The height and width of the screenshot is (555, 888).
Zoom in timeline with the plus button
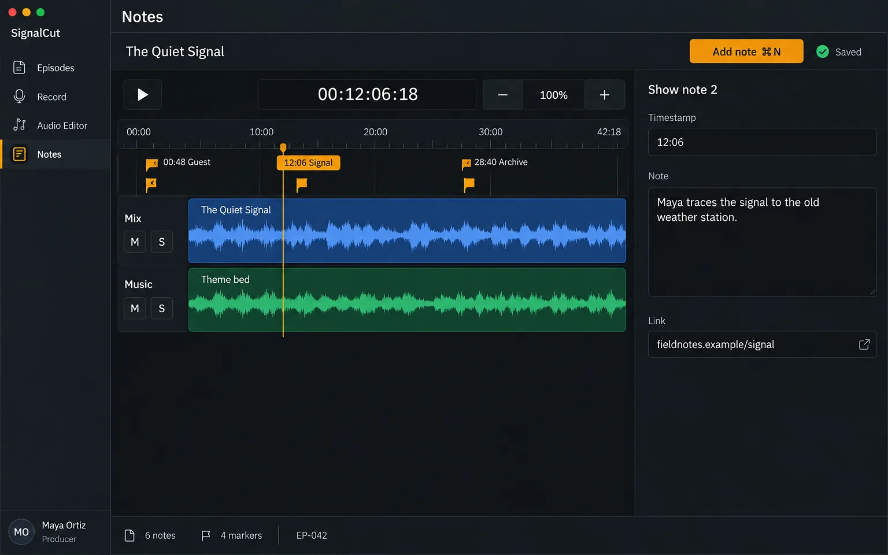[x=605, y=95]
